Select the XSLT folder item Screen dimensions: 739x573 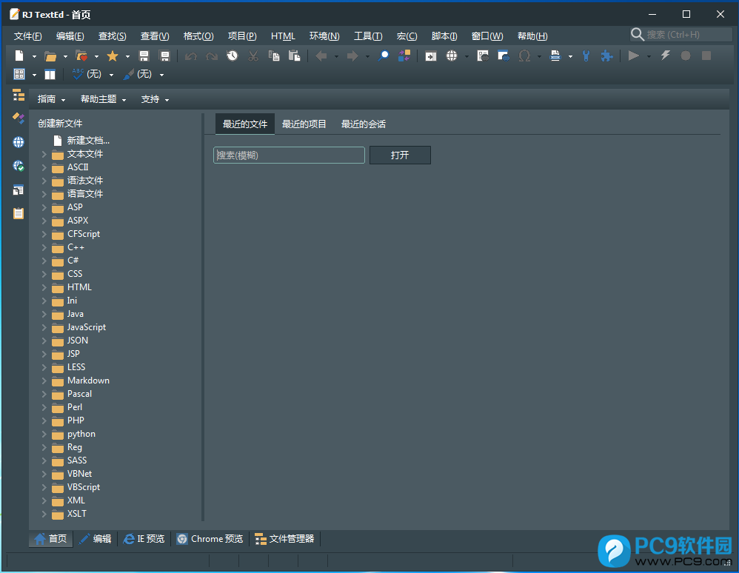pyautogui.click(x=77, y=514)
